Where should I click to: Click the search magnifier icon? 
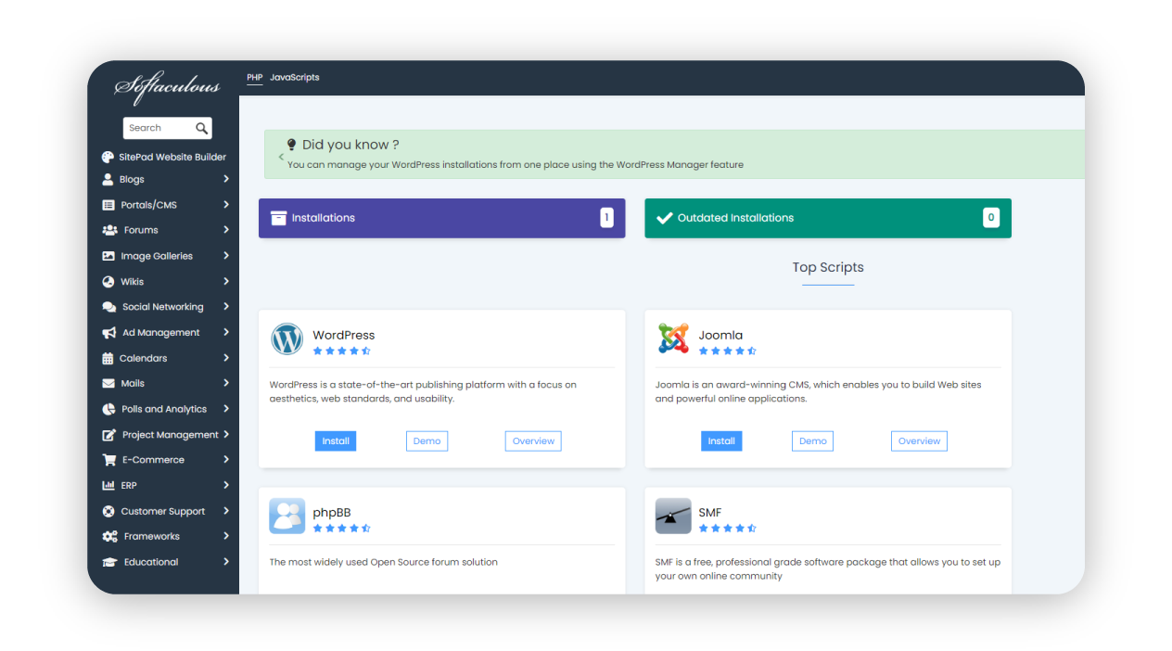click(x=201, y=128)
